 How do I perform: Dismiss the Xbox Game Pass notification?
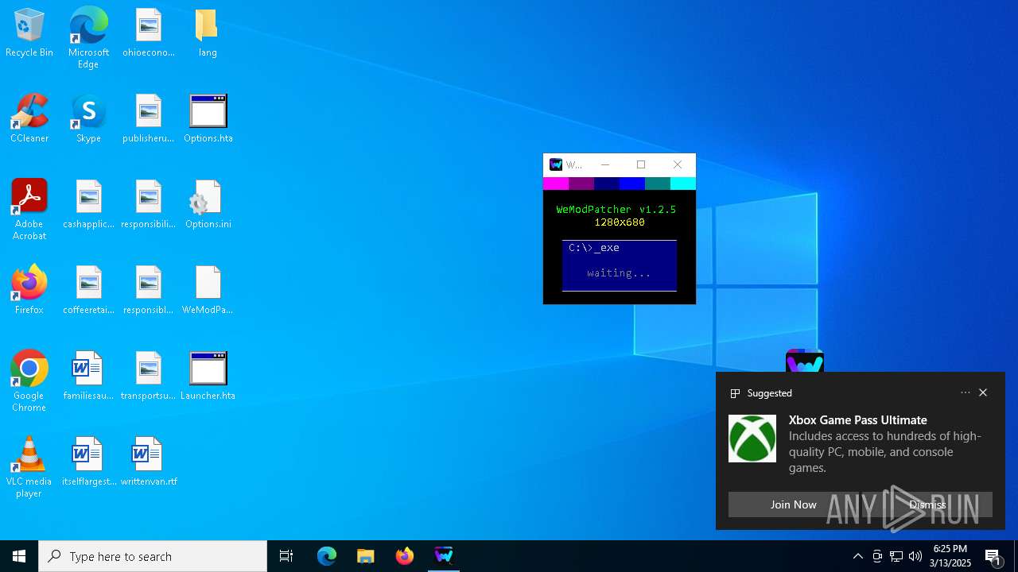[x=927, y=504]
